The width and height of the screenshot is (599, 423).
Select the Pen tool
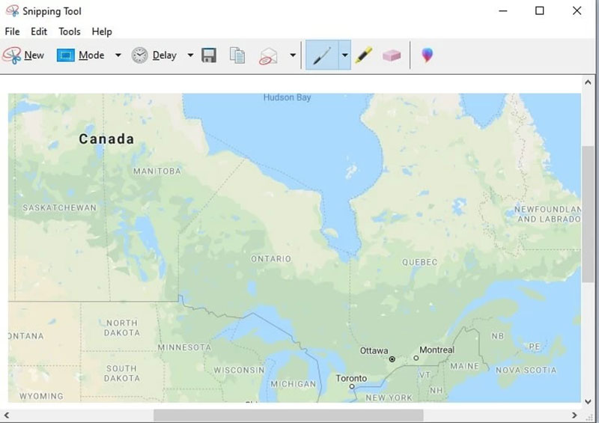pos(321,55)
